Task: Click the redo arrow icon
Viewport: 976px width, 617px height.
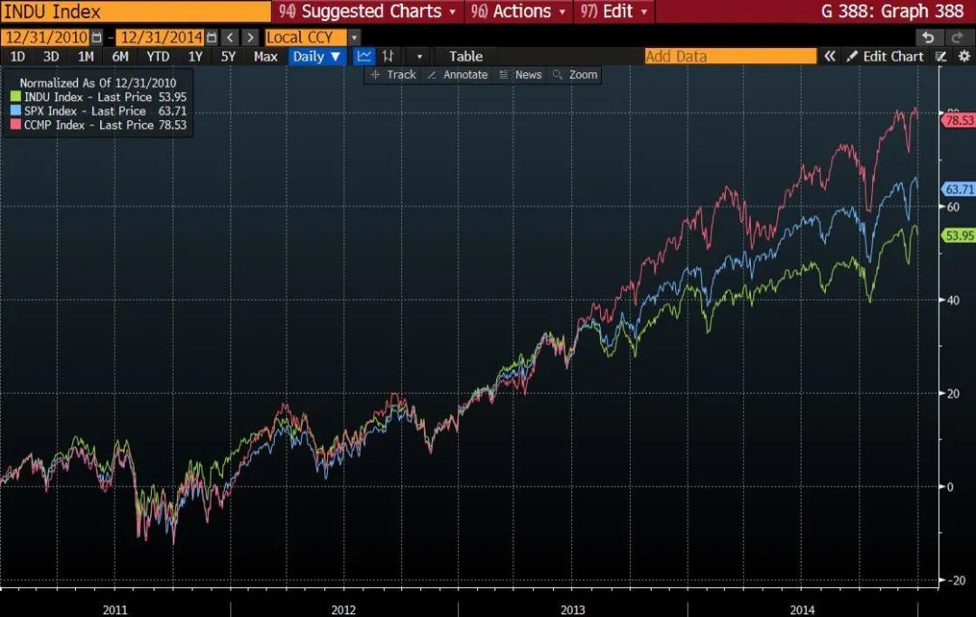Action: pyautogui.click(x=957, y=37)
